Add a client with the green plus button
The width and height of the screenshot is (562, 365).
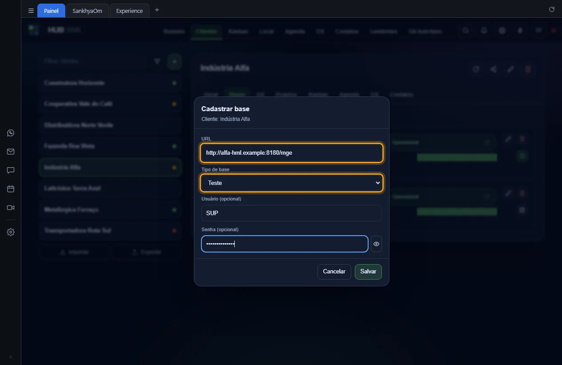(174, 61)
